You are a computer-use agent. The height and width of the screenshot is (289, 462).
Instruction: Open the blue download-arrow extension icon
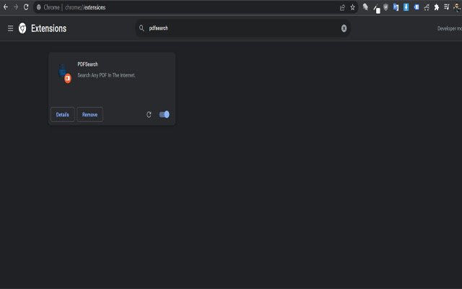point(406,7)
